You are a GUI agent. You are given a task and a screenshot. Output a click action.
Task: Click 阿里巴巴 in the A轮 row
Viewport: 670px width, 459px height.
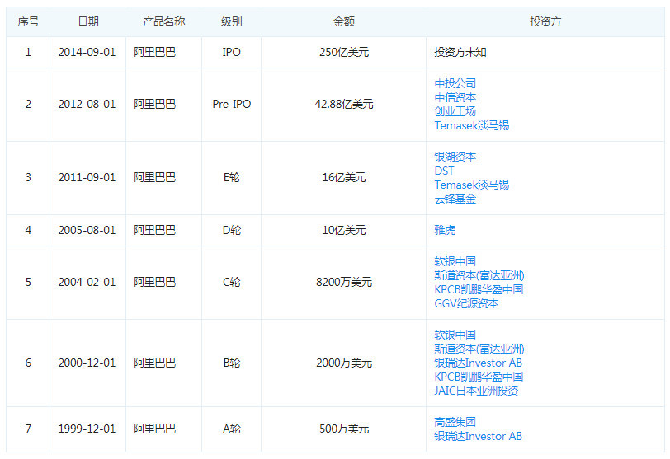[x=154, y=429]
